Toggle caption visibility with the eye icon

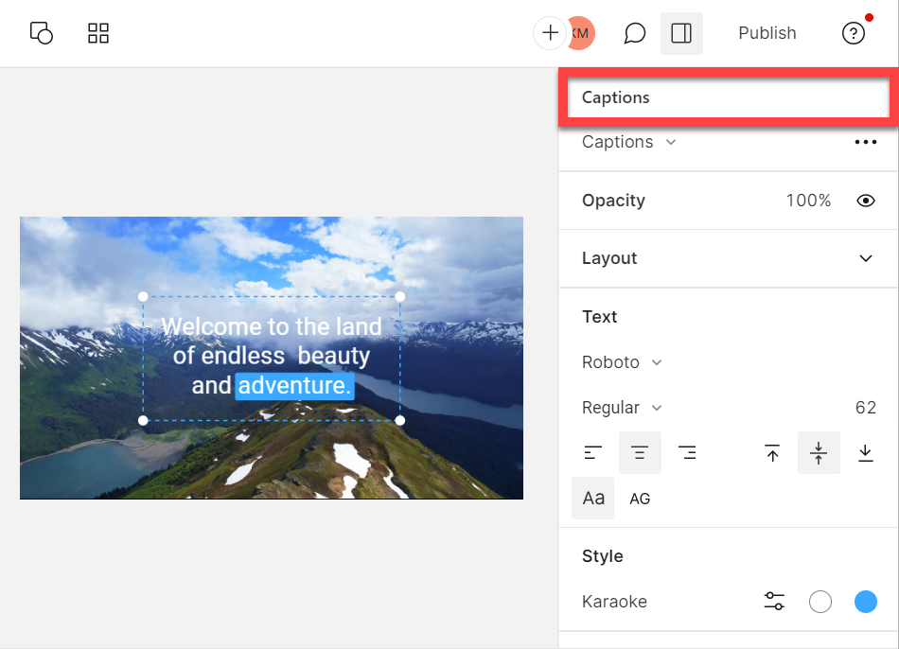click(865, 200)
